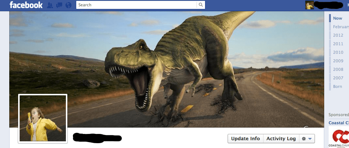Open the Activity Log
The width and height of the screenshot is (349, 148).
(x=281, y=139)
